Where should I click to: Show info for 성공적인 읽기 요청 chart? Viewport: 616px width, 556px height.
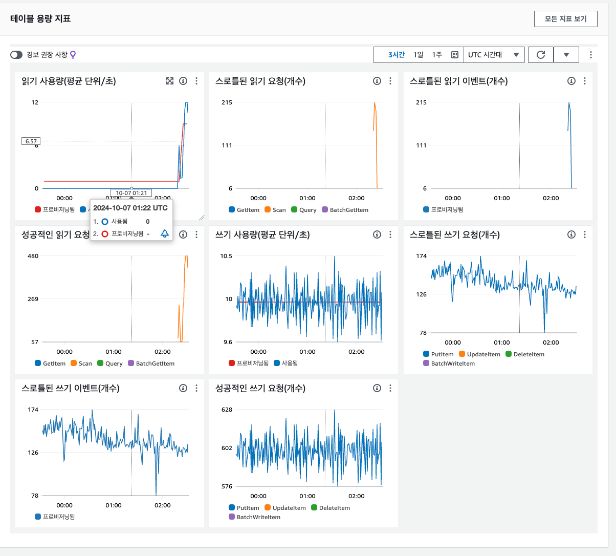(183, 234)
